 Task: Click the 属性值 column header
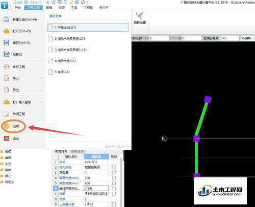pos(96,156)
